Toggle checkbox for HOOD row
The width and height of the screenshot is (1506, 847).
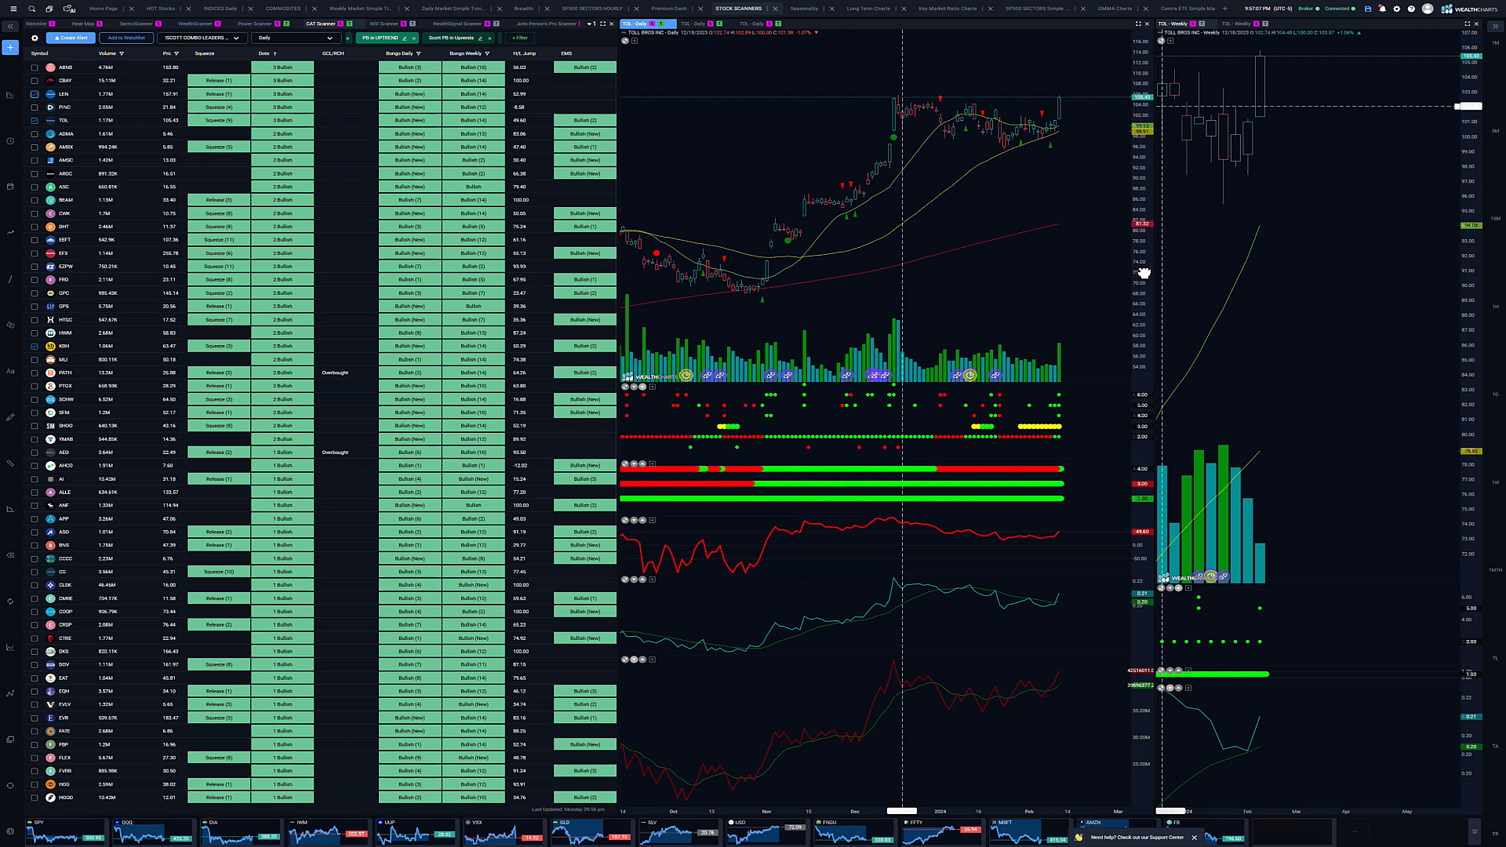[35, 798]
